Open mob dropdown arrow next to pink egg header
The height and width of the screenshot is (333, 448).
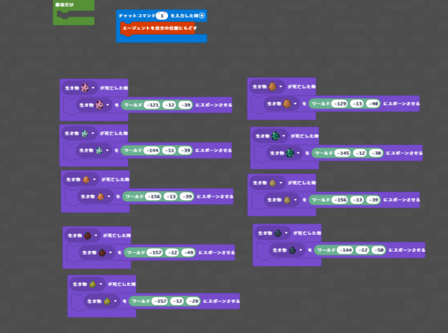[93, 88]
